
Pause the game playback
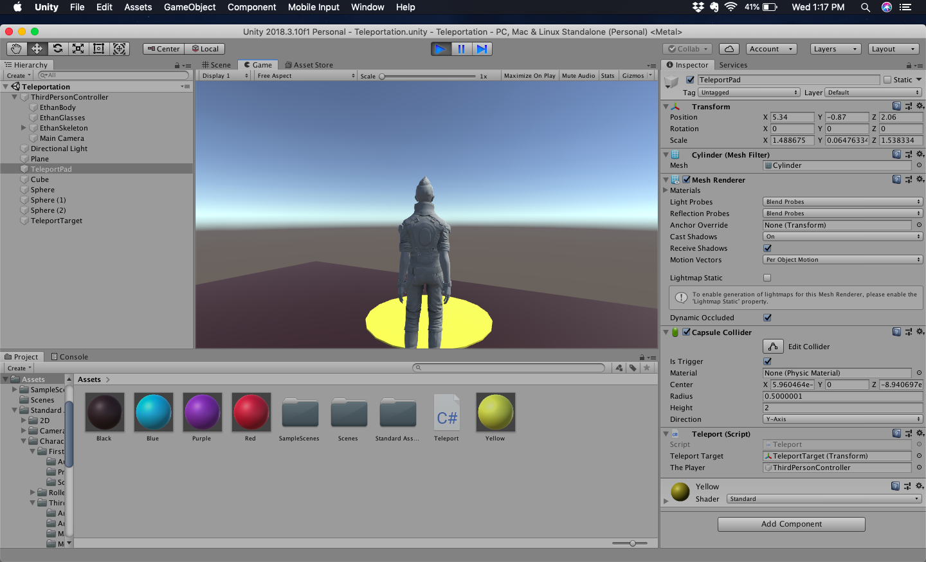[461, 49]
